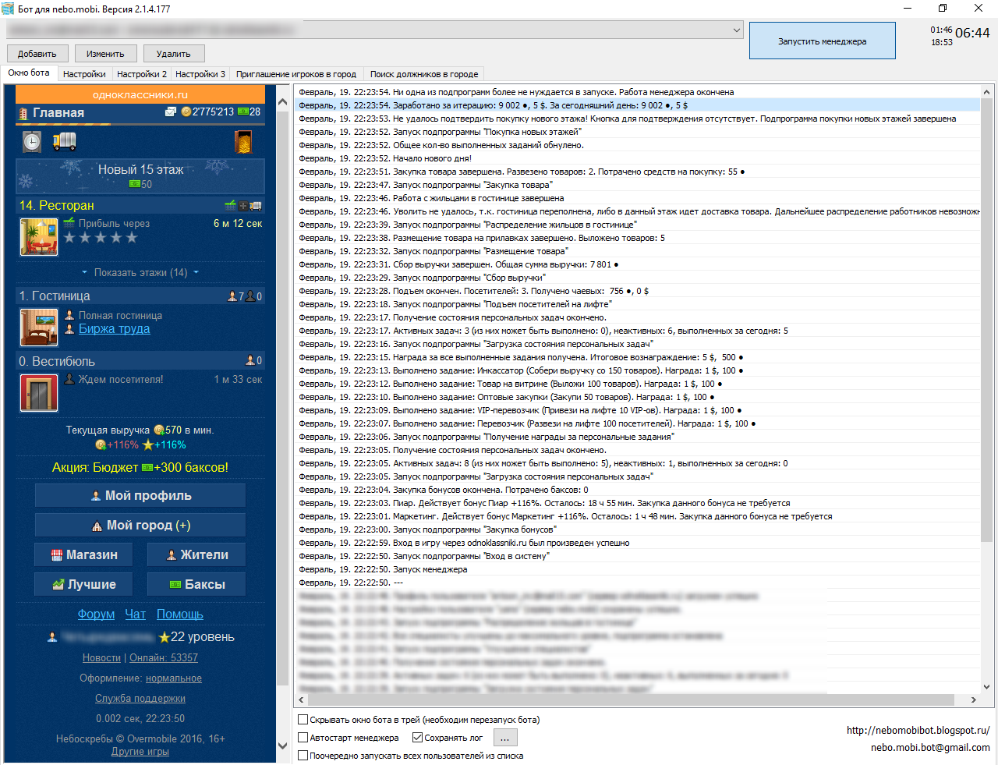Click the Добавить button
Viewport: 998px width, 765px height.
pos(37,54)
